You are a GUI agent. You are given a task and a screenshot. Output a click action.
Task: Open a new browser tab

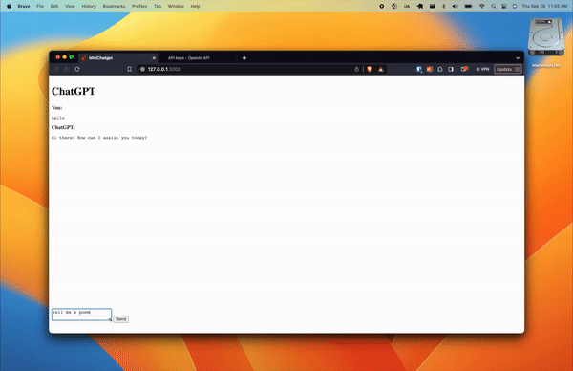[x=244, y=57]
